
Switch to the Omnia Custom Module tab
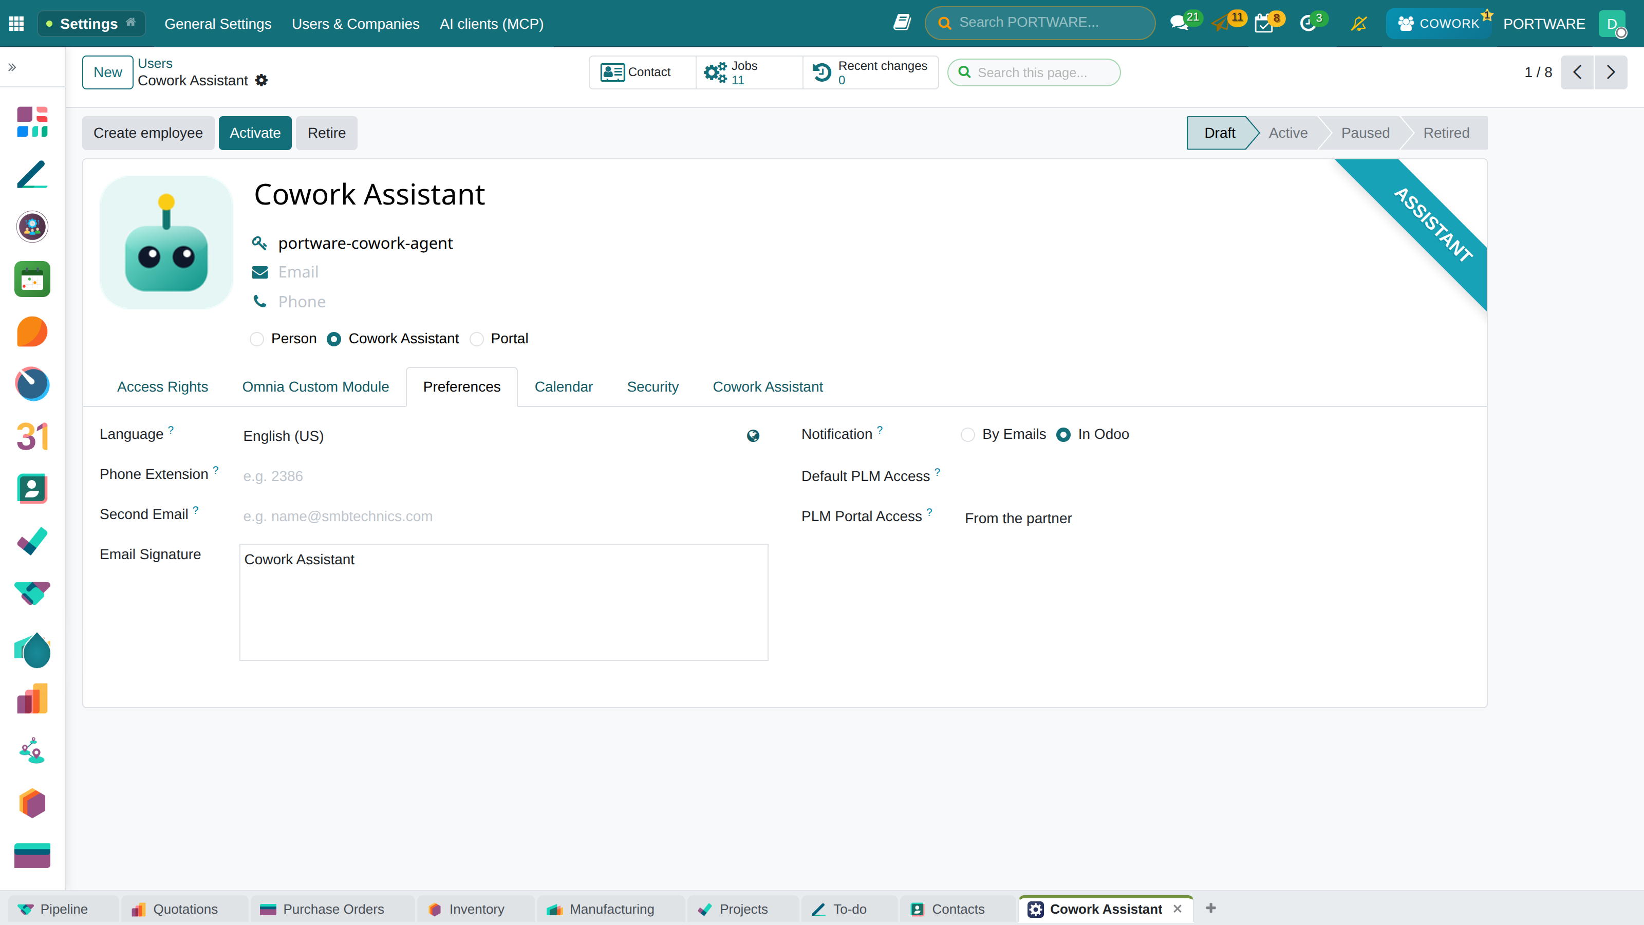pos(315,387)
